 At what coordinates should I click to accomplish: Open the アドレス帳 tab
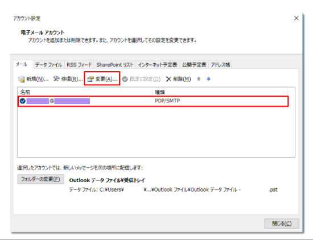pyautogui.click(x=220, y=65)
